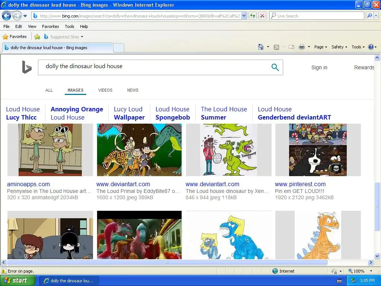
Task: Click the RSS feeds icon
Action: (276, 47)
